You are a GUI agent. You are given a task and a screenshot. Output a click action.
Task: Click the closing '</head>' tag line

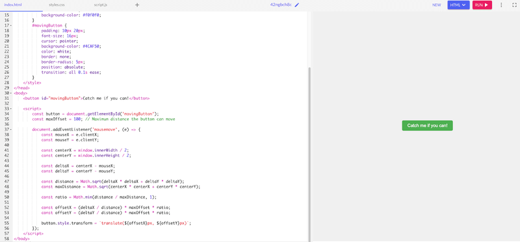pyautogui.click(x=22, y=88)
